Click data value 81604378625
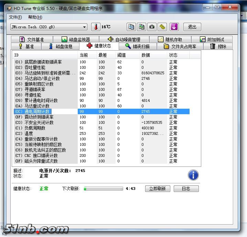Image resolution: width=247 pixels, height=237 pixels. (x=153, y=73)
